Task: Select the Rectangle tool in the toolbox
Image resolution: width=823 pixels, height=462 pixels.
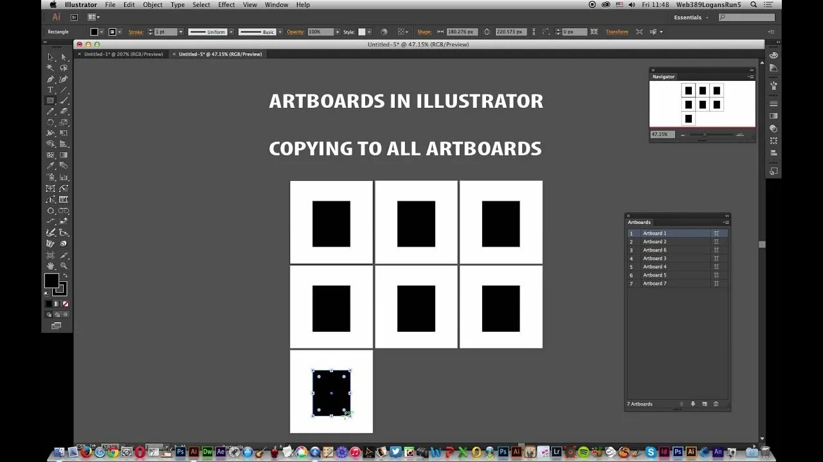Action: coord(50,101)
